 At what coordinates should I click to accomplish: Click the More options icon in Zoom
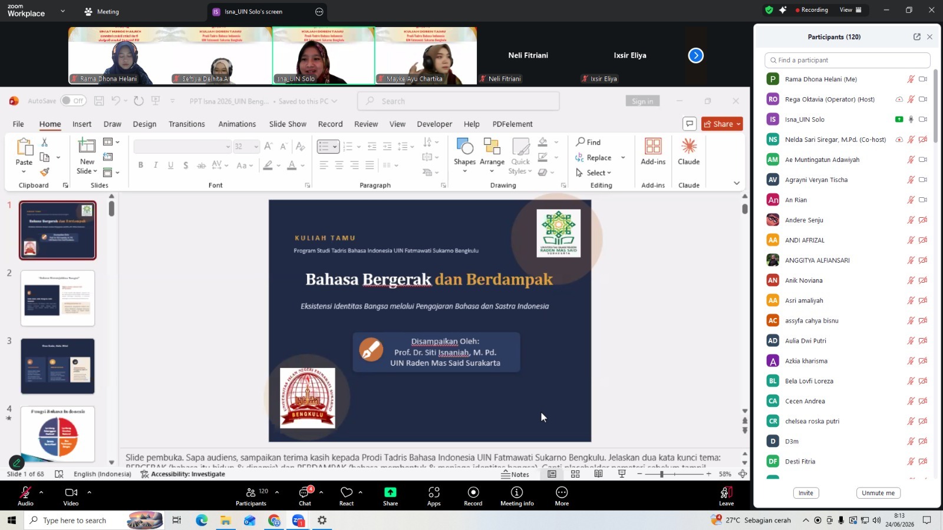pos(562,492)
